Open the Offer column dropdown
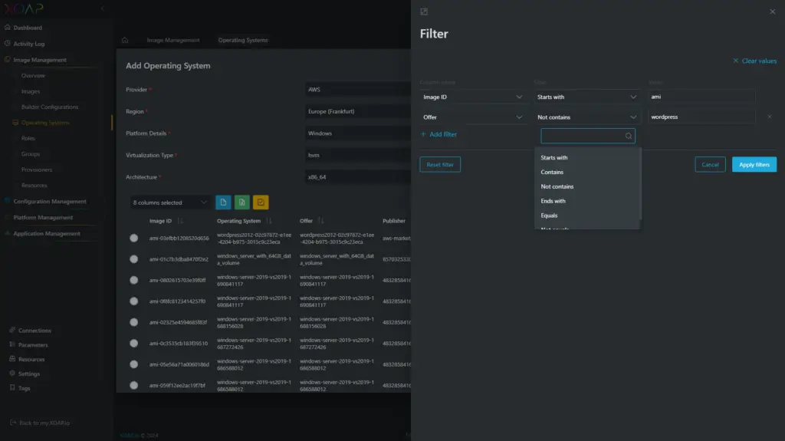785x441 pixels. pyautogui.click(x=472, y=117)
